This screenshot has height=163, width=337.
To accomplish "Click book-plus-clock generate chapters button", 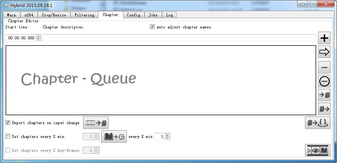I will click(x=114, y=136).
